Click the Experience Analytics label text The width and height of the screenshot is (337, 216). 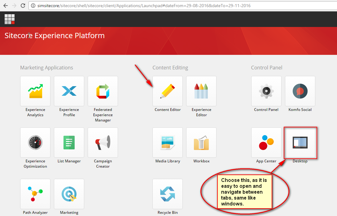point(35,112)
